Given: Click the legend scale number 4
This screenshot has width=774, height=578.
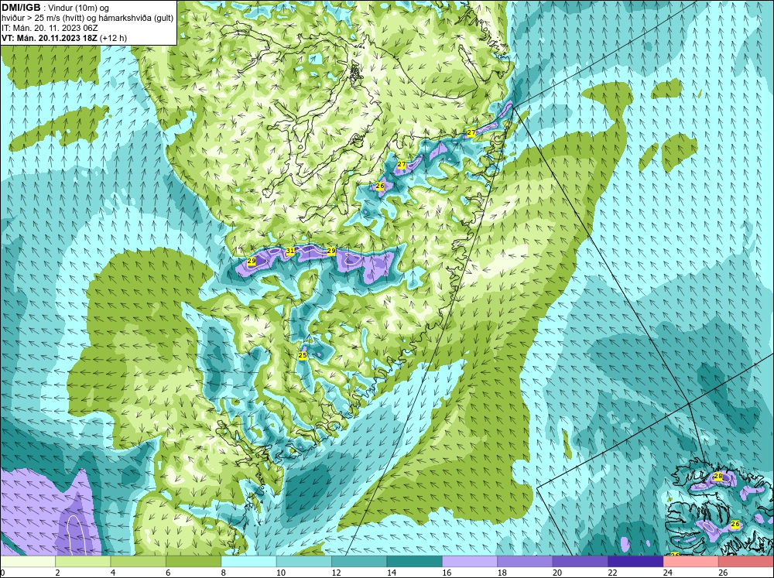Looking at the screenshot, I should tap(112, 573).
